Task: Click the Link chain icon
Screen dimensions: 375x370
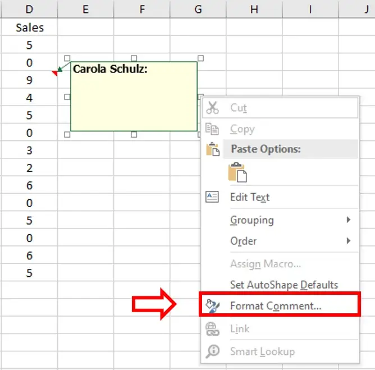Action: pyautogui.click(x=212, y=329)
